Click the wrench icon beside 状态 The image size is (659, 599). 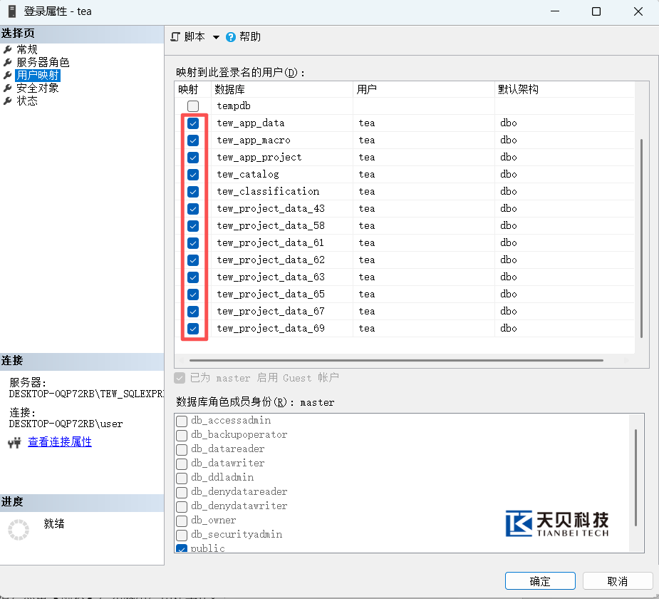click(8, 101)
